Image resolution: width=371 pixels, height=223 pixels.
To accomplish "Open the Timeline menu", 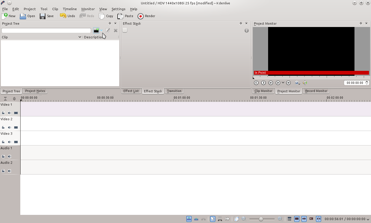I will click(70, 9).
